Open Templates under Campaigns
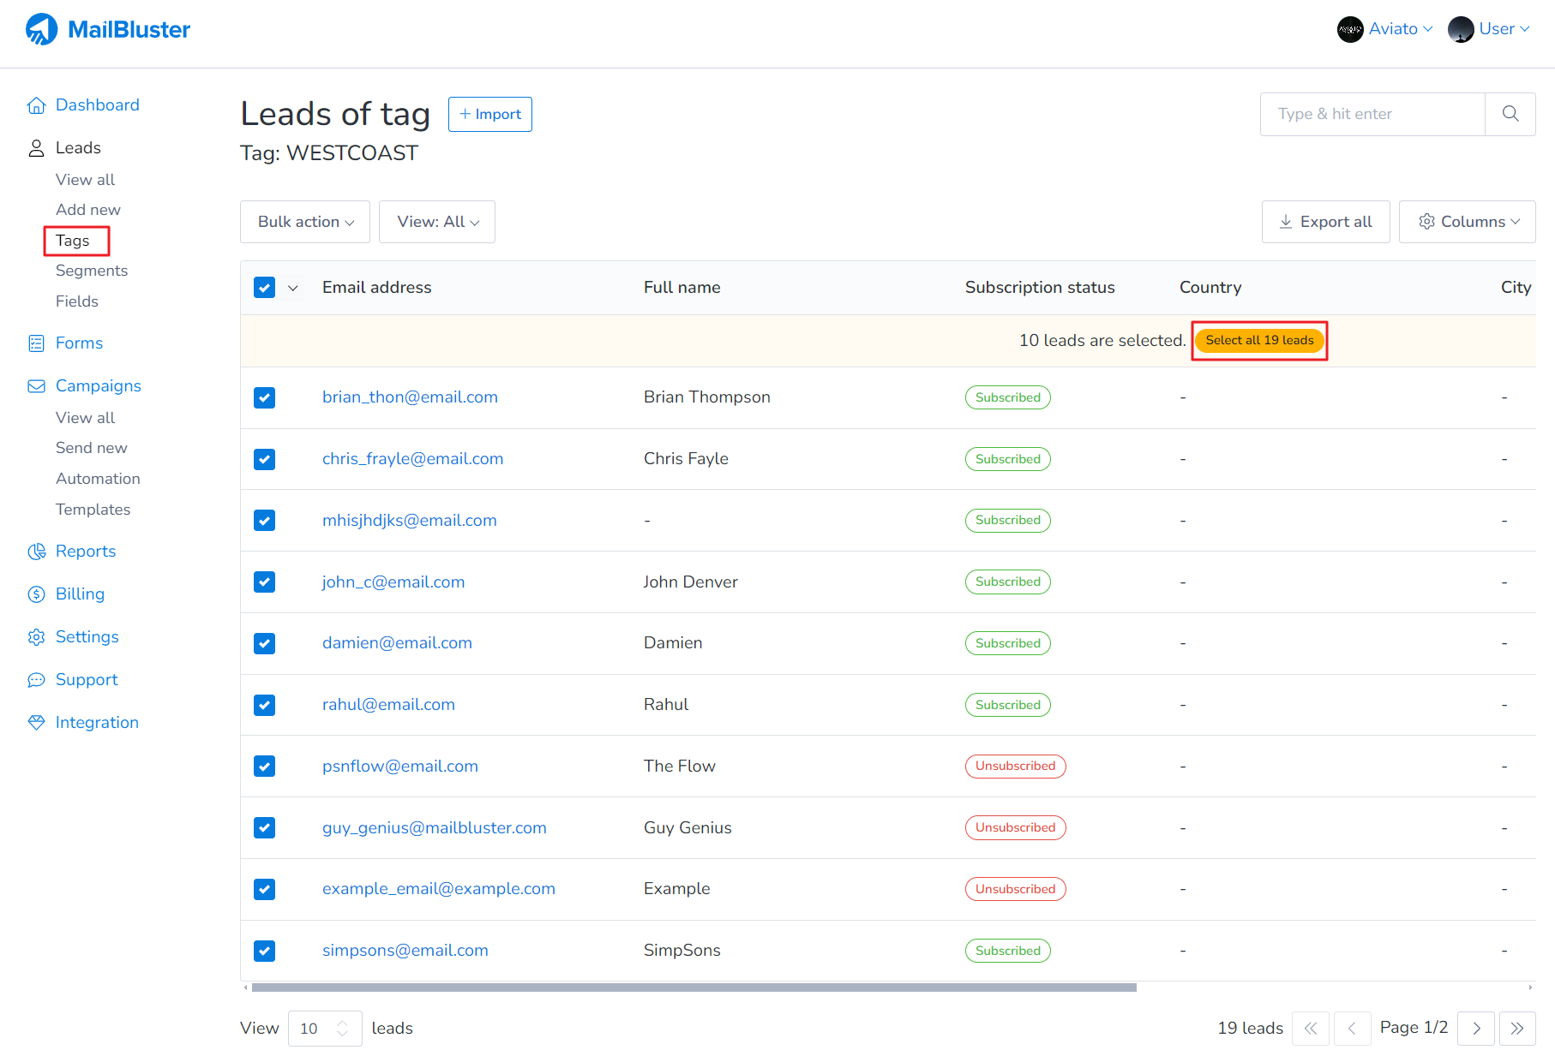The image size is (1555, 1062). tap(93, 510)
